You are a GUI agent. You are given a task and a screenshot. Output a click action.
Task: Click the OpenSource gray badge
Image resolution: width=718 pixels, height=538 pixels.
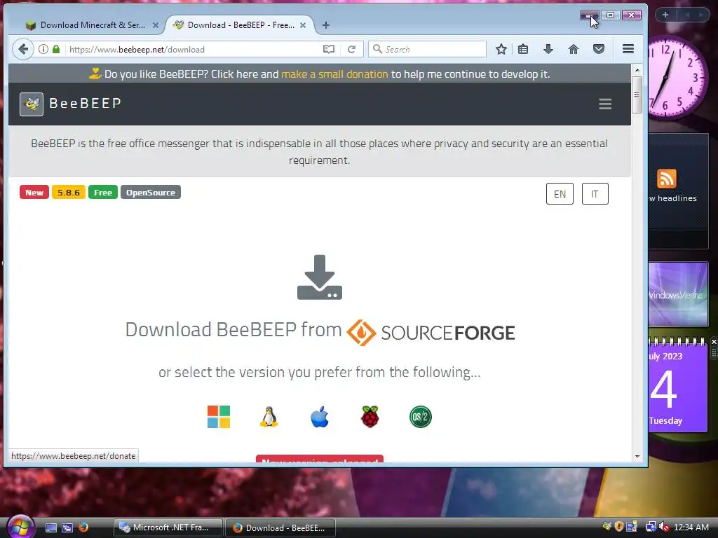151,193
